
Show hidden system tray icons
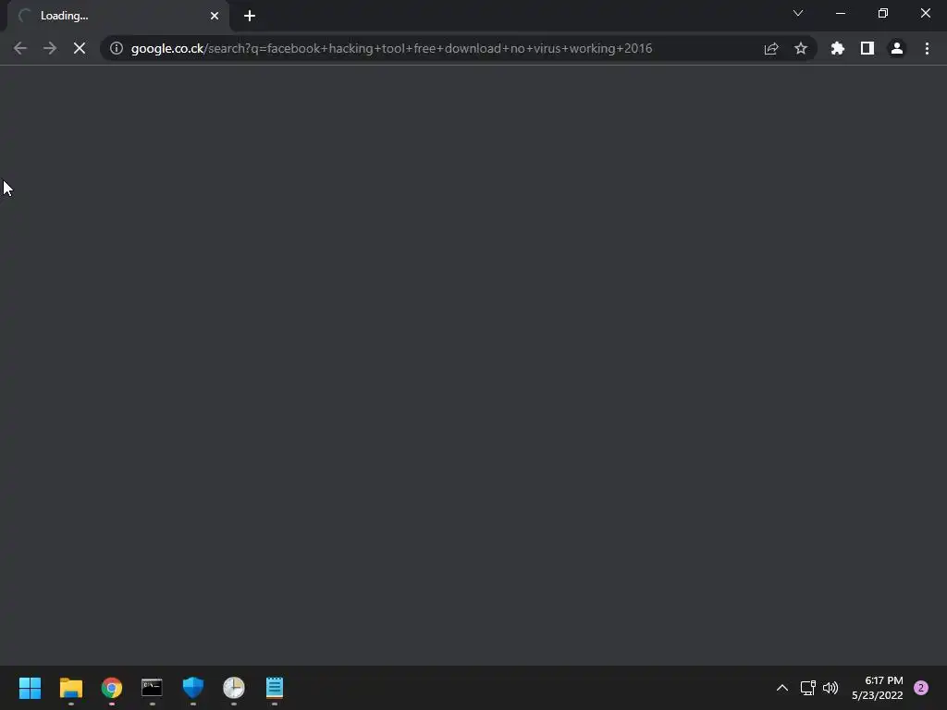[x=782, y=688]
